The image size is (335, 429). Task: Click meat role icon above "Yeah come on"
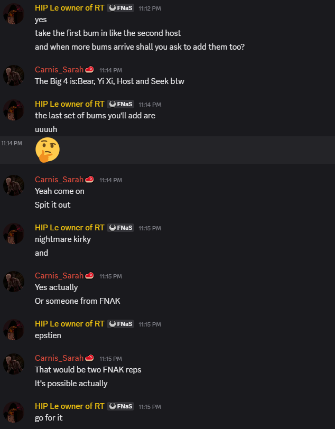[x=89, y=180]
